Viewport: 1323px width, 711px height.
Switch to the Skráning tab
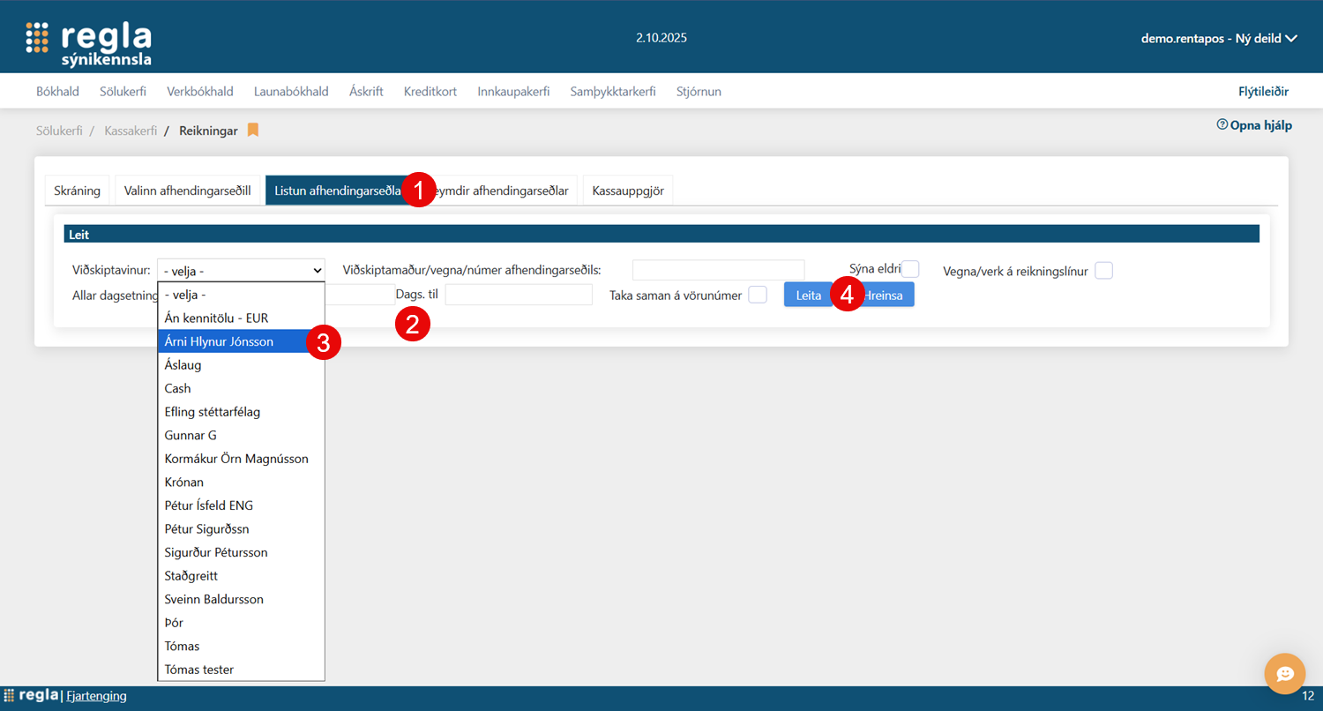coord(77,191)
